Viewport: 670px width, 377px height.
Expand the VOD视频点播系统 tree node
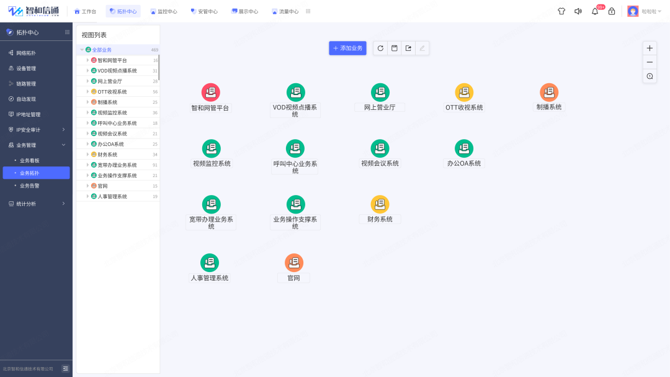tap(87, 71)
